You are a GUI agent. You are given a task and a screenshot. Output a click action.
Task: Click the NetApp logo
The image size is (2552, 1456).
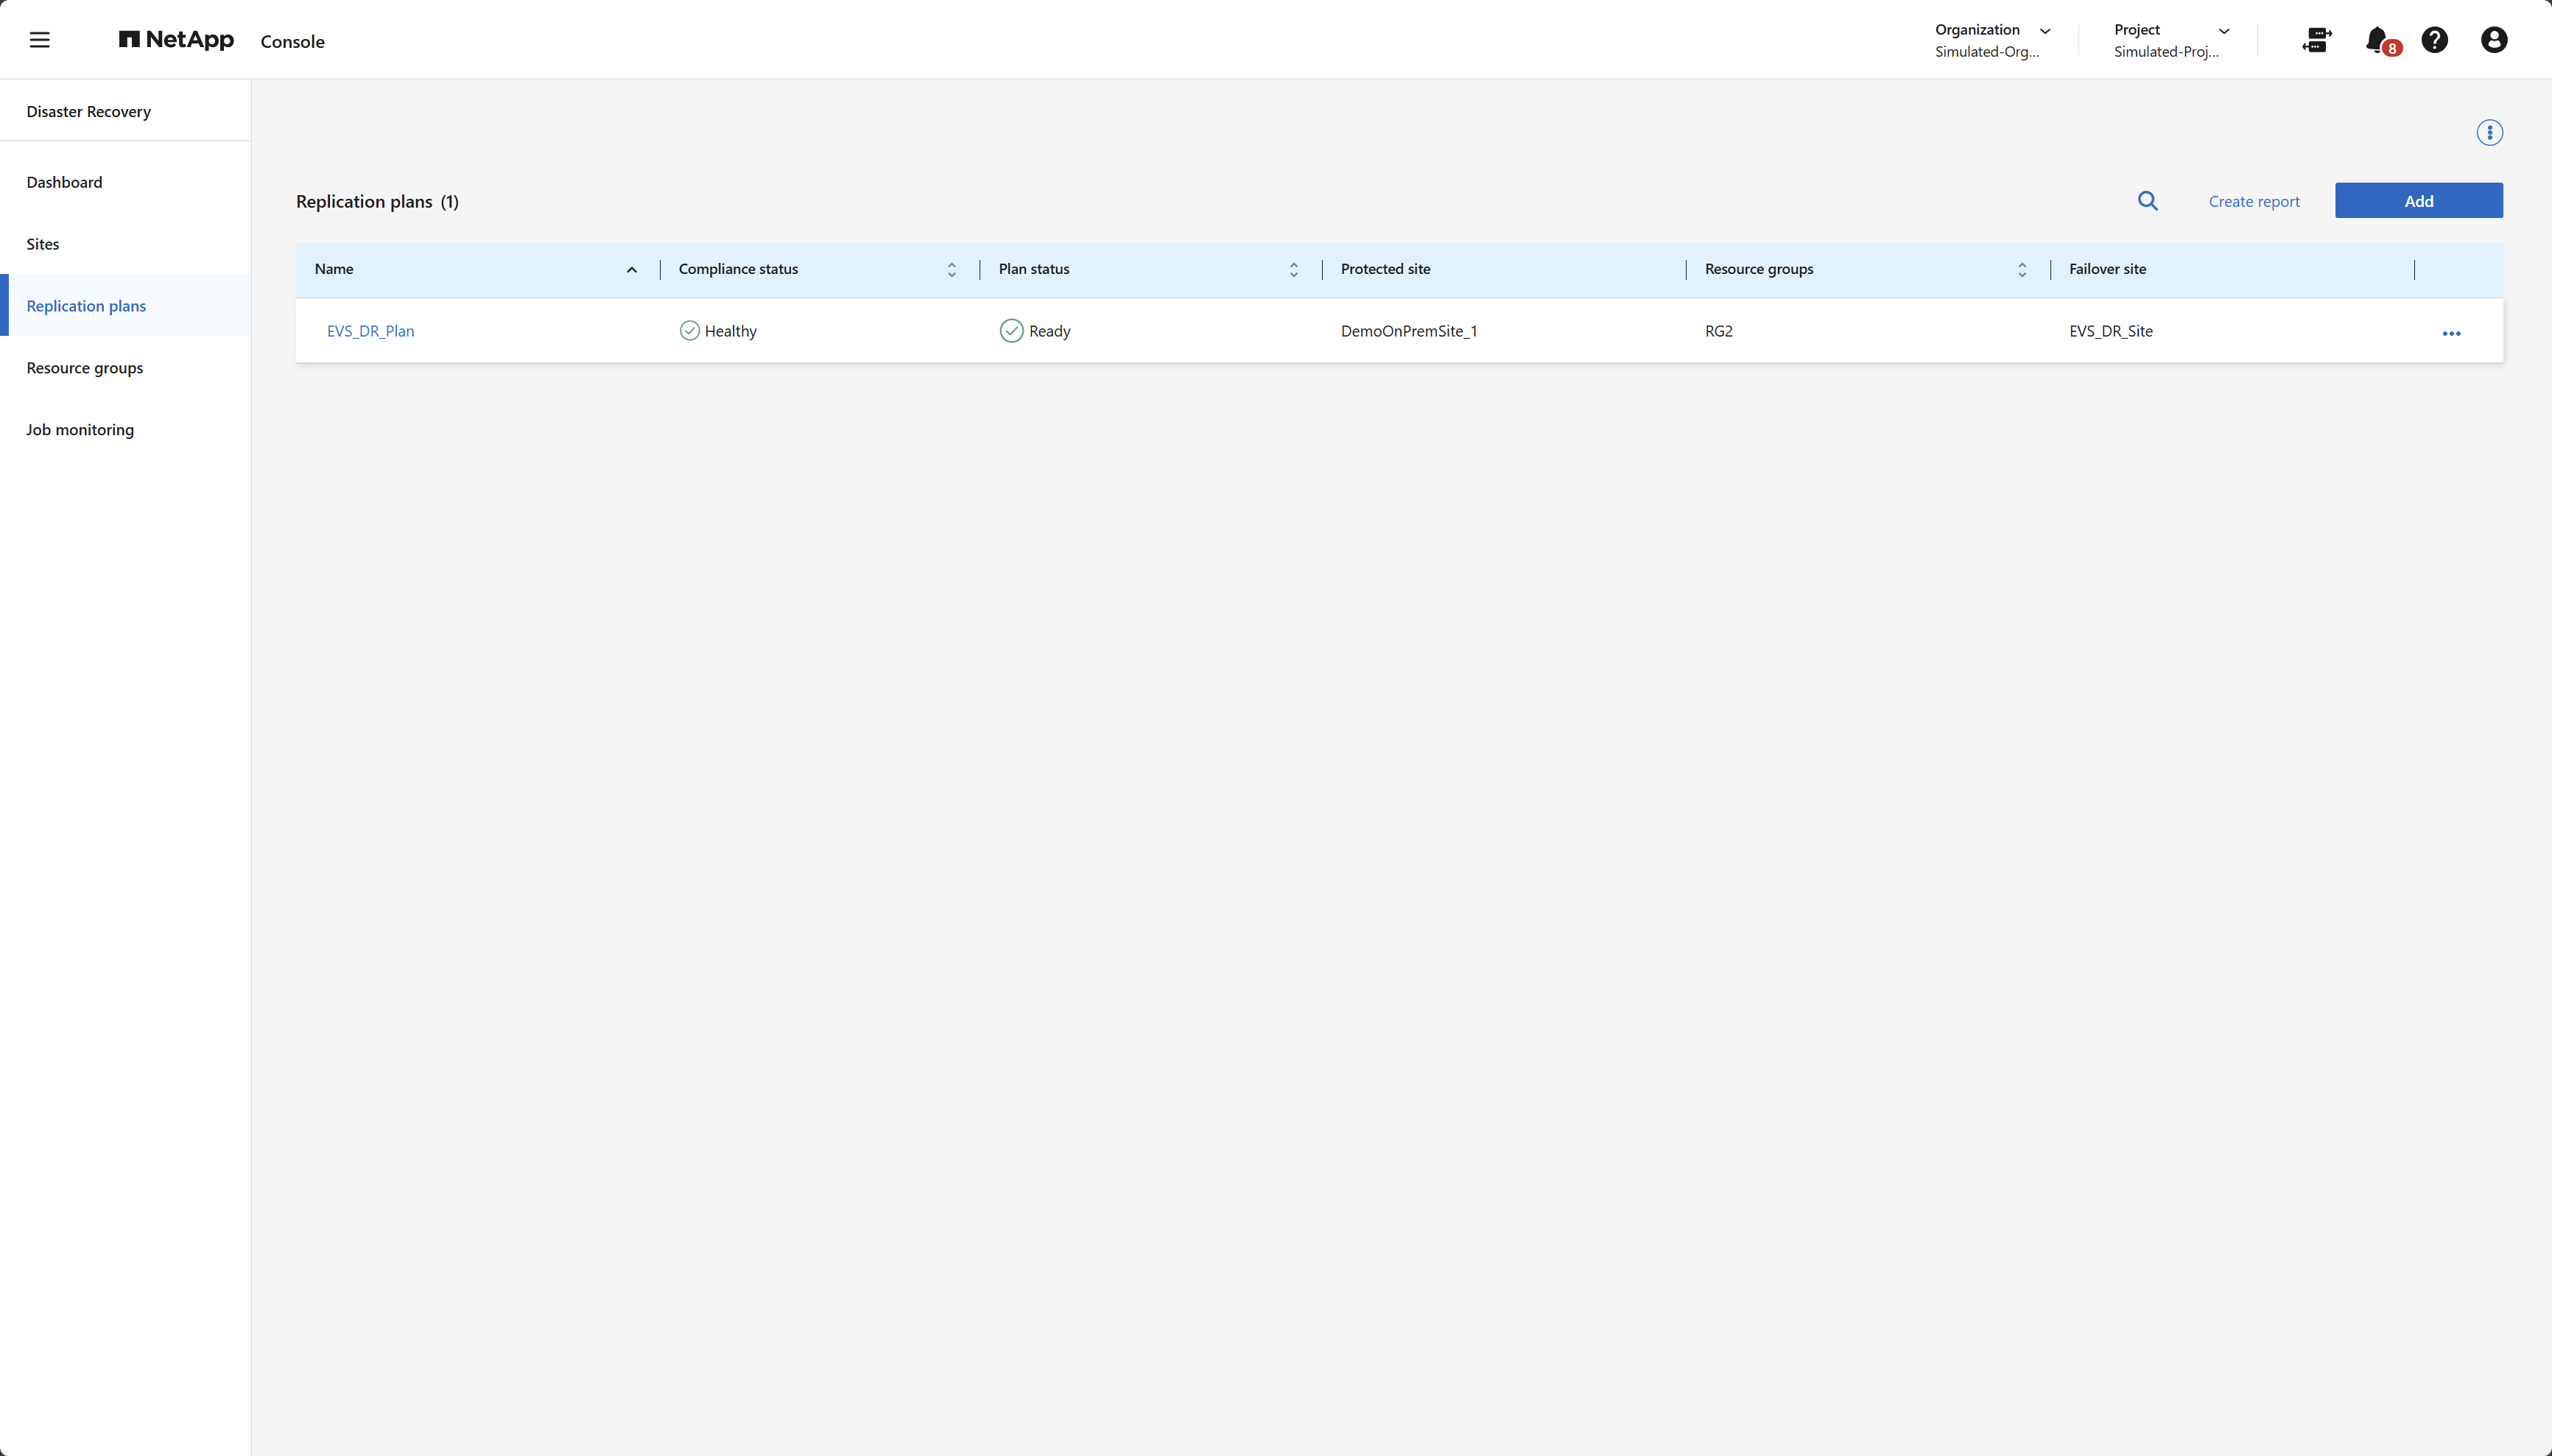[176, 40]
